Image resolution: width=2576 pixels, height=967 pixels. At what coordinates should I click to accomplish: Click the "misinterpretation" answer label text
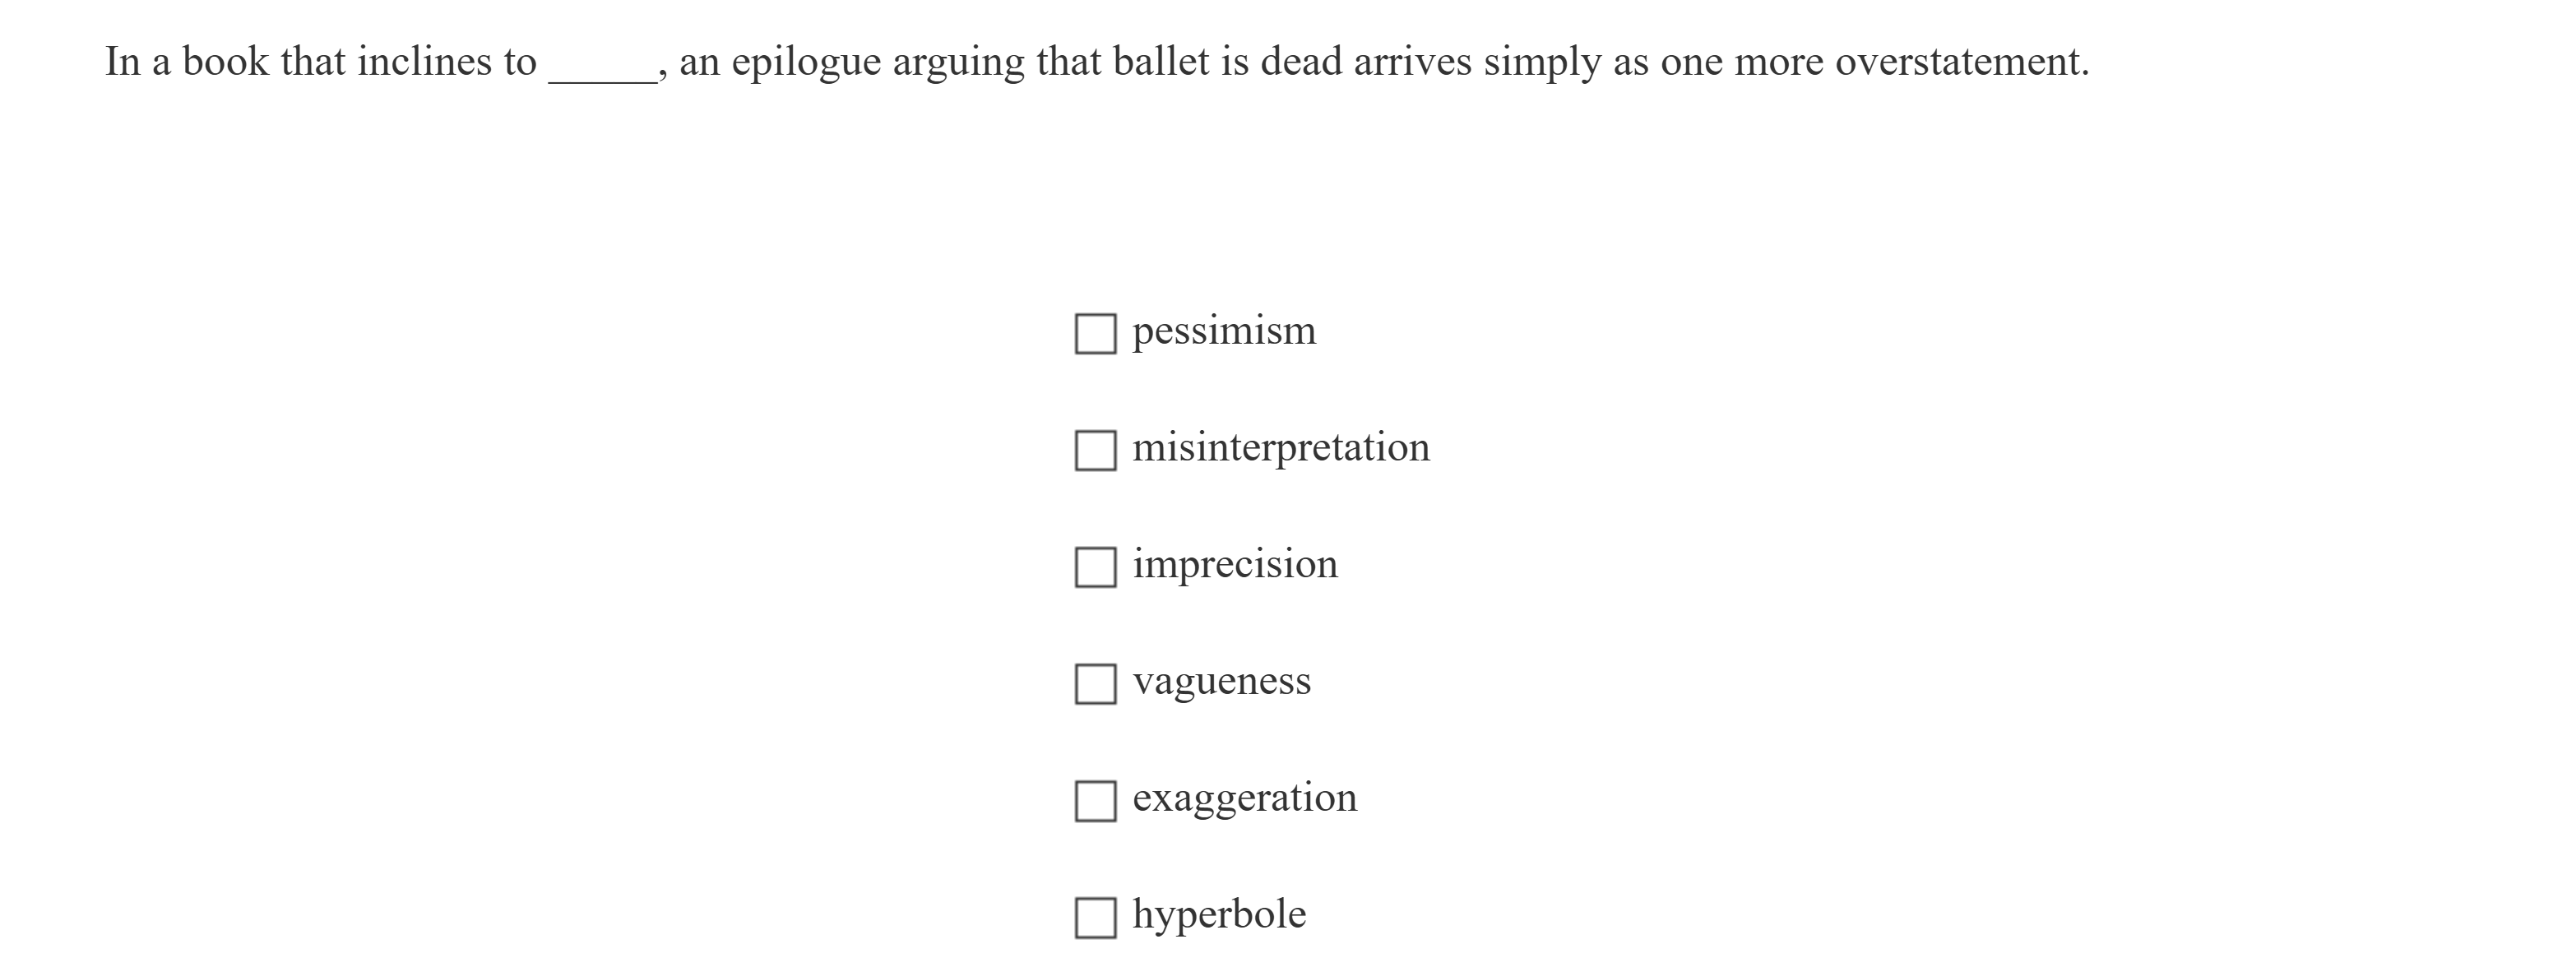[x=1281, y=447]
